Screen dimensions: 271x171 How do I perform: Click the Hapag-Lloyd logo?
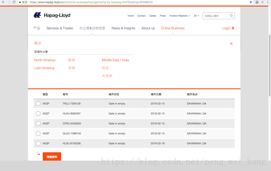(52, 15)
